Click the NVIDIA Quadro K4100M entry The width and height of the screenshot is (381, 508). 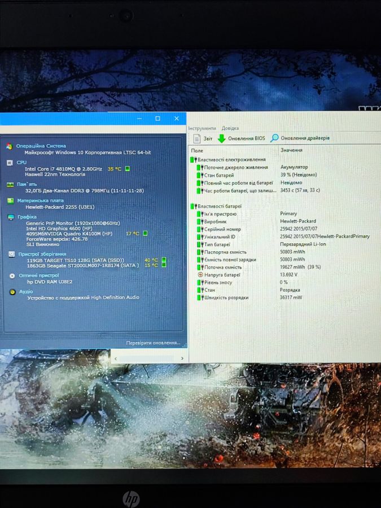69,233
